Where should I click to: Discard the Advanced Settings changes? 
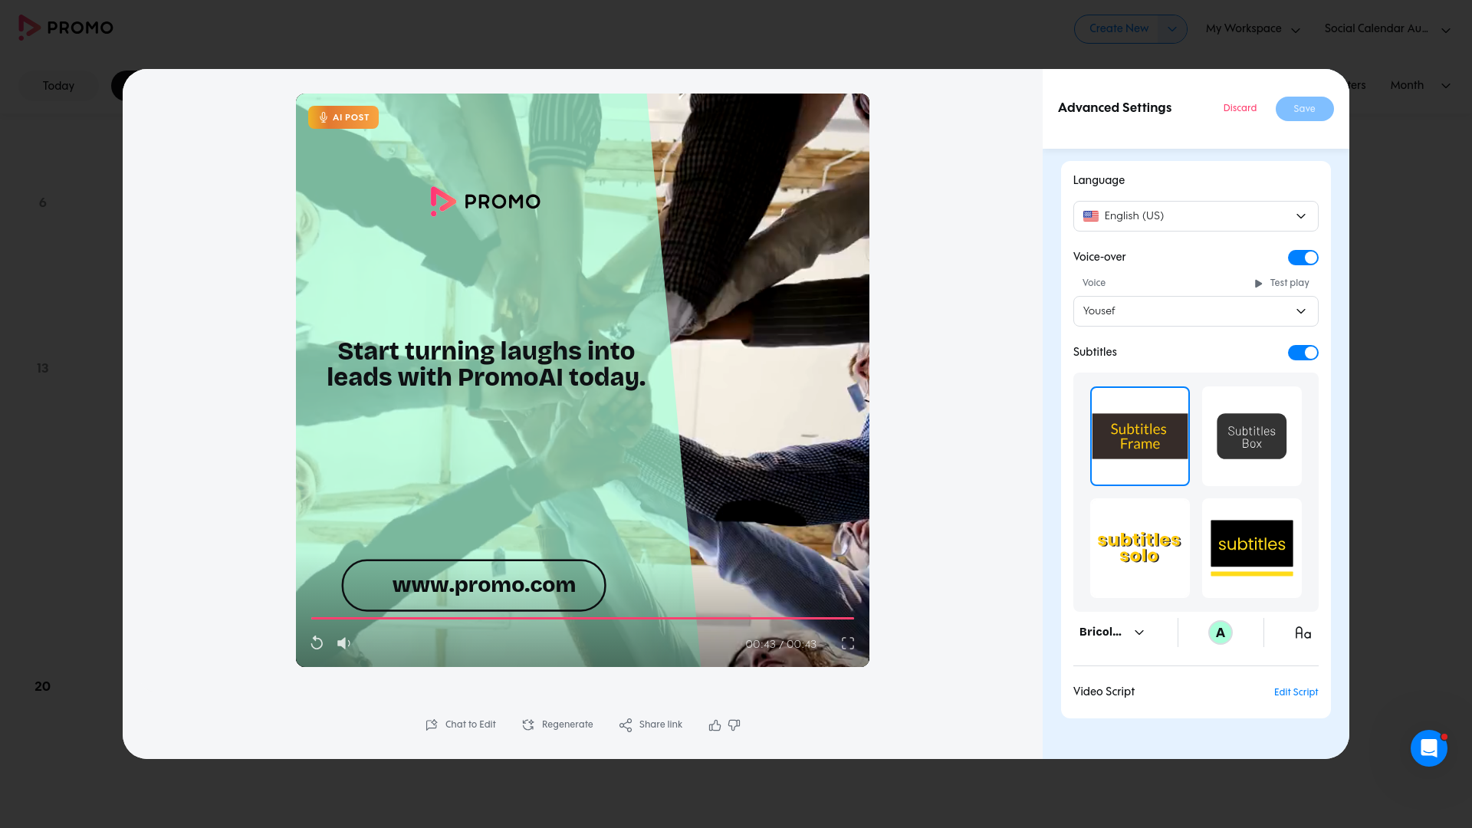1240,108
